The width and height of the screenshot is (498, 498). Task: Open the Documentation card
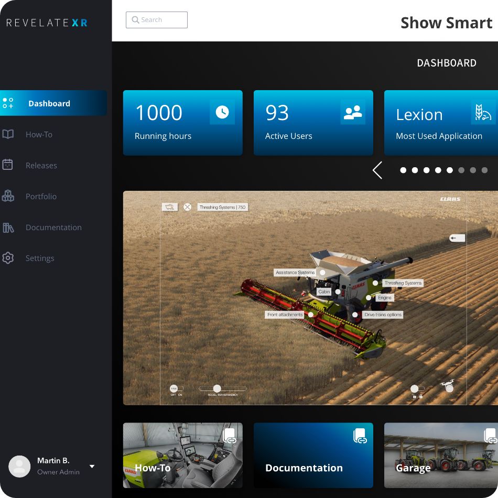point(313,455)
